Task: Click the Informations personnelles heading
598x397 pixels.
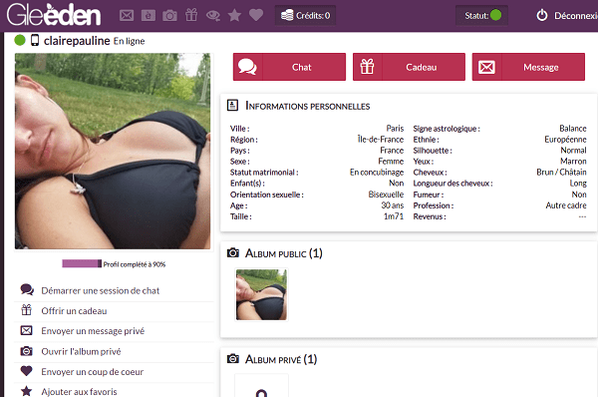Action: pyautogui.click(x=307, y=106)
